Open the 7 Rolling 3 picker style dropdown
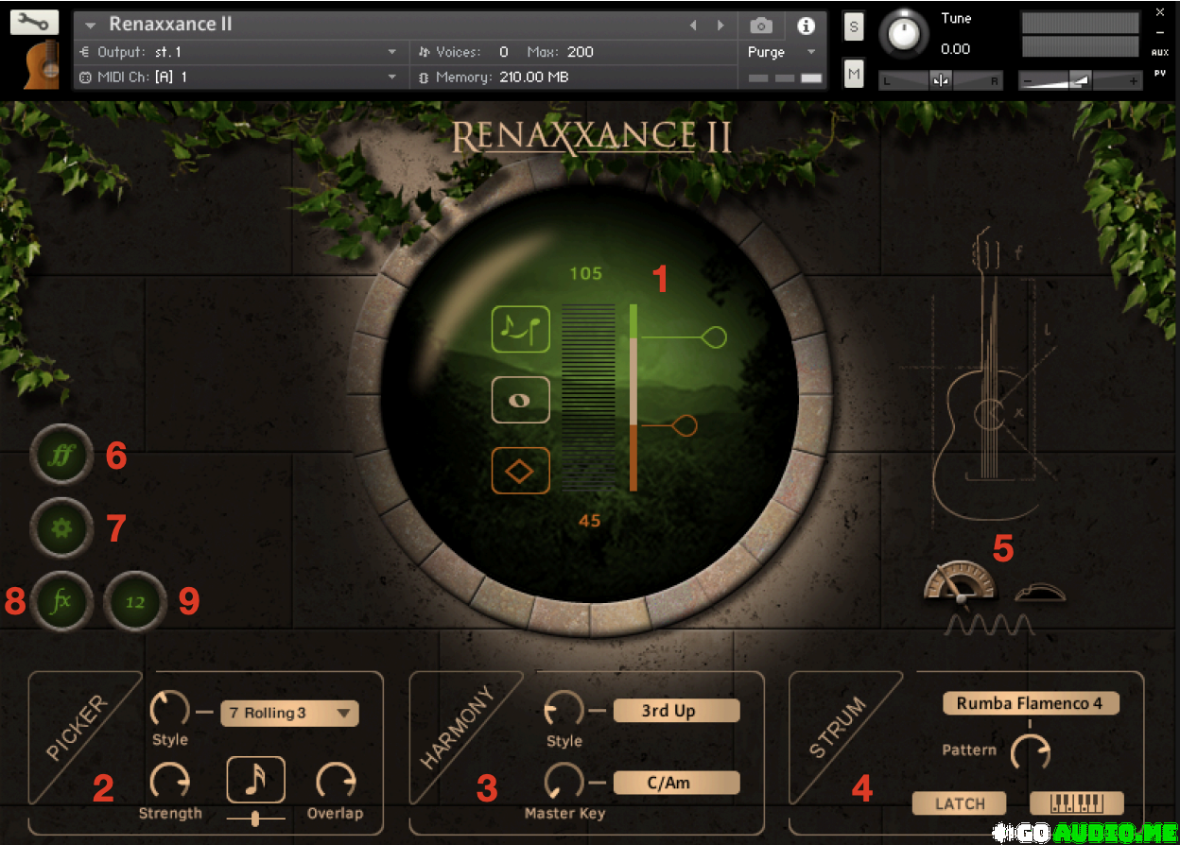 289,713
